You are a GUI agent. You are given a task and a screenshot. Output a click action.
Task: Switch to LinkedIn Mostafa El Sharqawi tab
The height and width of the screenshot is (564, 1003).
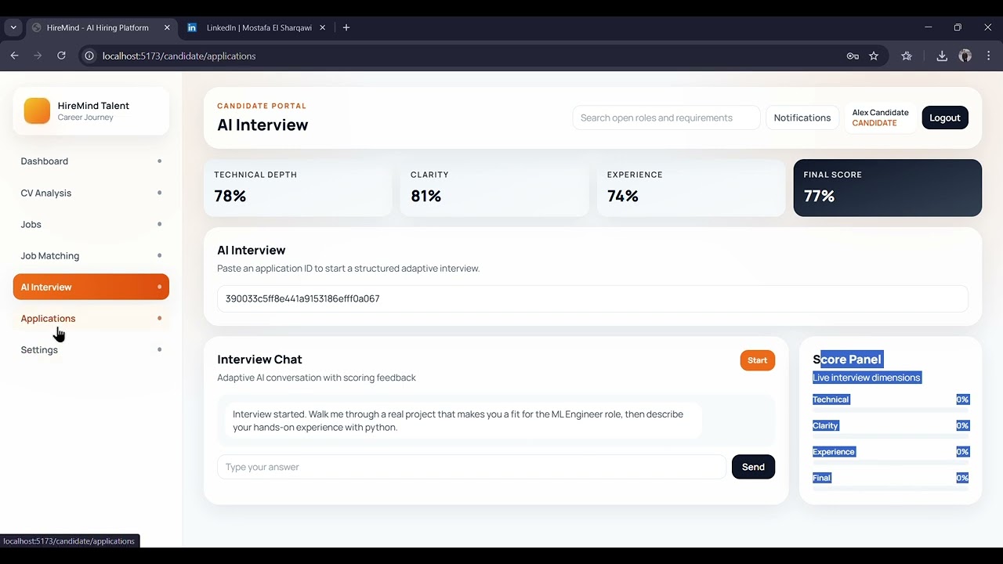pos(259,27)
